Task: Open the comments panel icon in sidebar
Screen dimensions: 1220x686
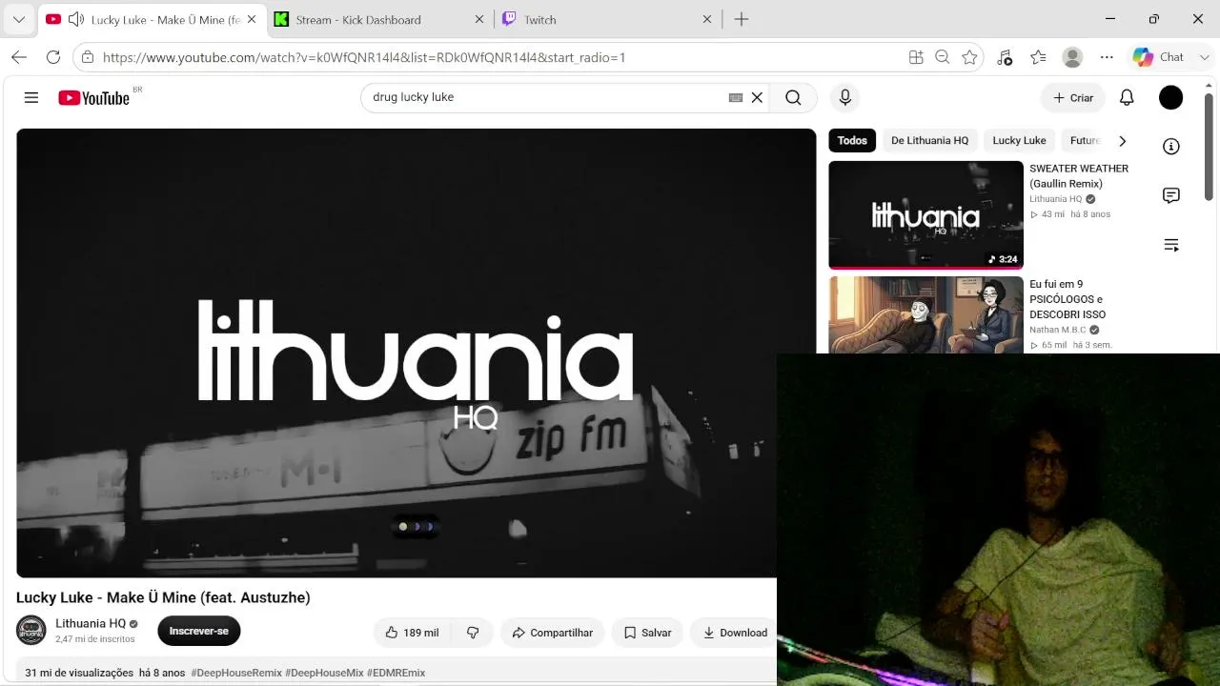Action: pos(1171,195)
